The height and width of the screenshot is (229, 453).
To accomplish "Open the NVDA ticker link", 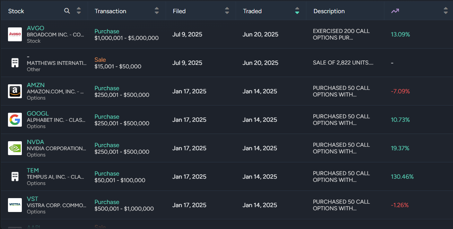I will tap(35, 142).
